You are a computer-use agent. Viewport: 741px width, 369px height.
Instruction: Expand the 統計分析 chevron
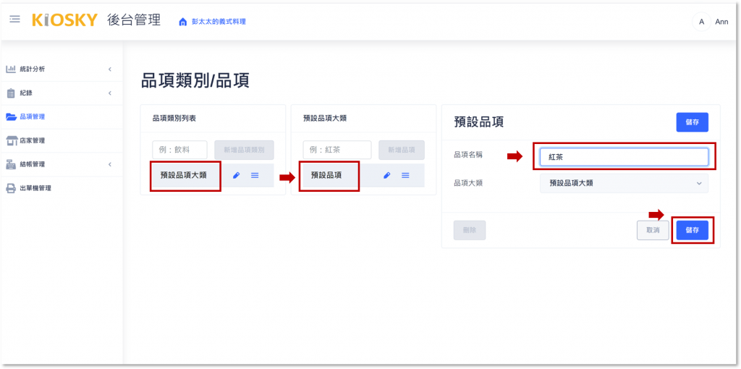[110, 69]
